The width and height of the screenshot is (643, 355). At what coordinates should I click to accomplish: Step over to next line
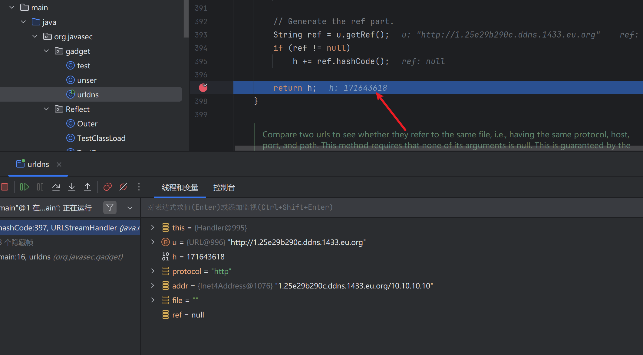click(56, 187)
